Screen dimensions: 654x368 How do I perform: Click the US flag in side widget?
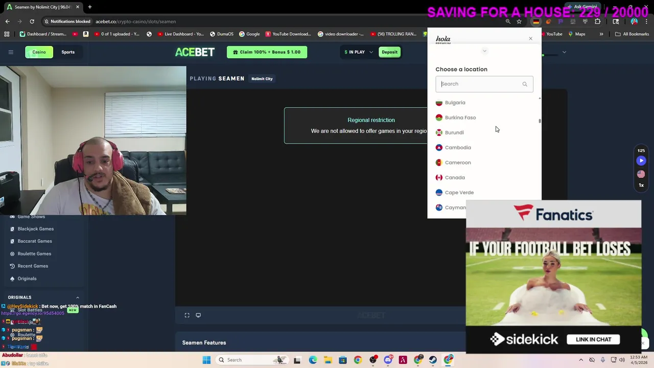(641, 174)
